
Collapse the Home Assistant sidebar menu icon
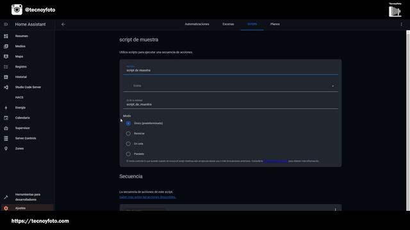tap(6, 24)
